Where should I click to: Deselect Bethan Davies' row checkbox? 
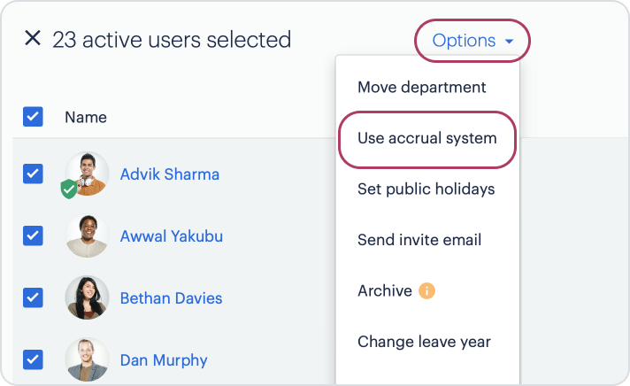click(33, 298)
